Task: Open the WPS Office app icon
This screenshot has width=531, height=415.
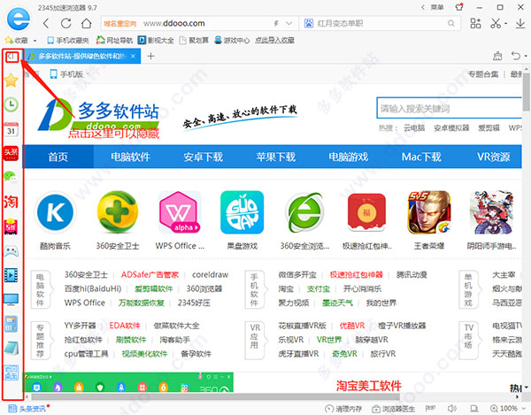Action: 180,212
